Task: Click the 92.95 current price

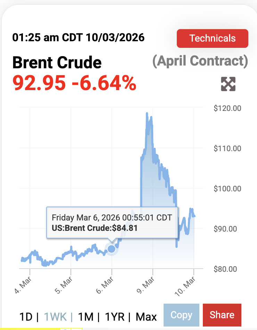Action: [x=39, y=83]
